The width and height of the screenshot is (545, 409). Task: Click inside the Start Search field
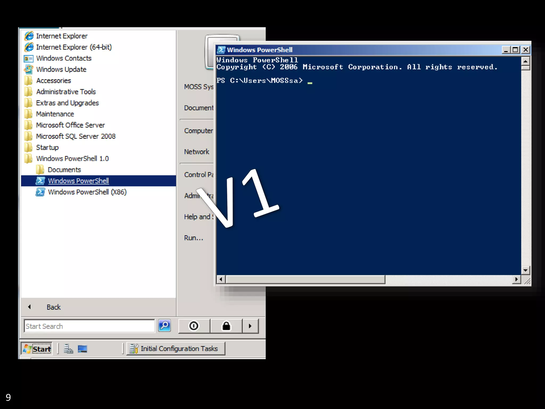coord(89,326)
